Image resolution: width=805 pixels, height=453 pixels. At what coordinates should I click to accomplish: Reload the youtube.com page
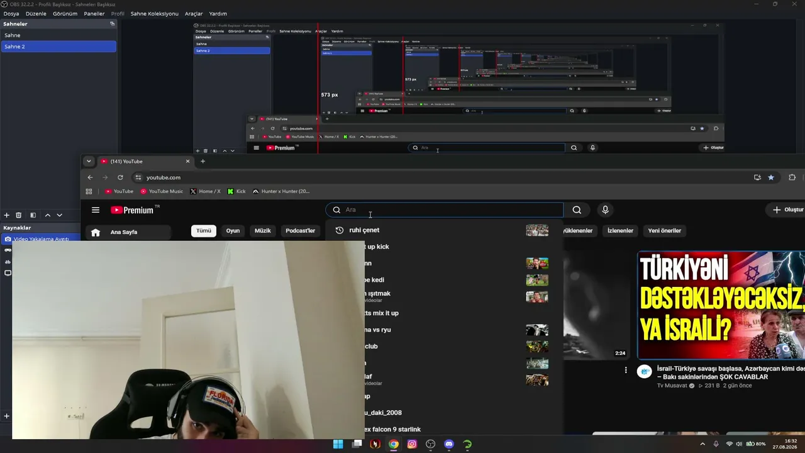click(x=120, y=177)
